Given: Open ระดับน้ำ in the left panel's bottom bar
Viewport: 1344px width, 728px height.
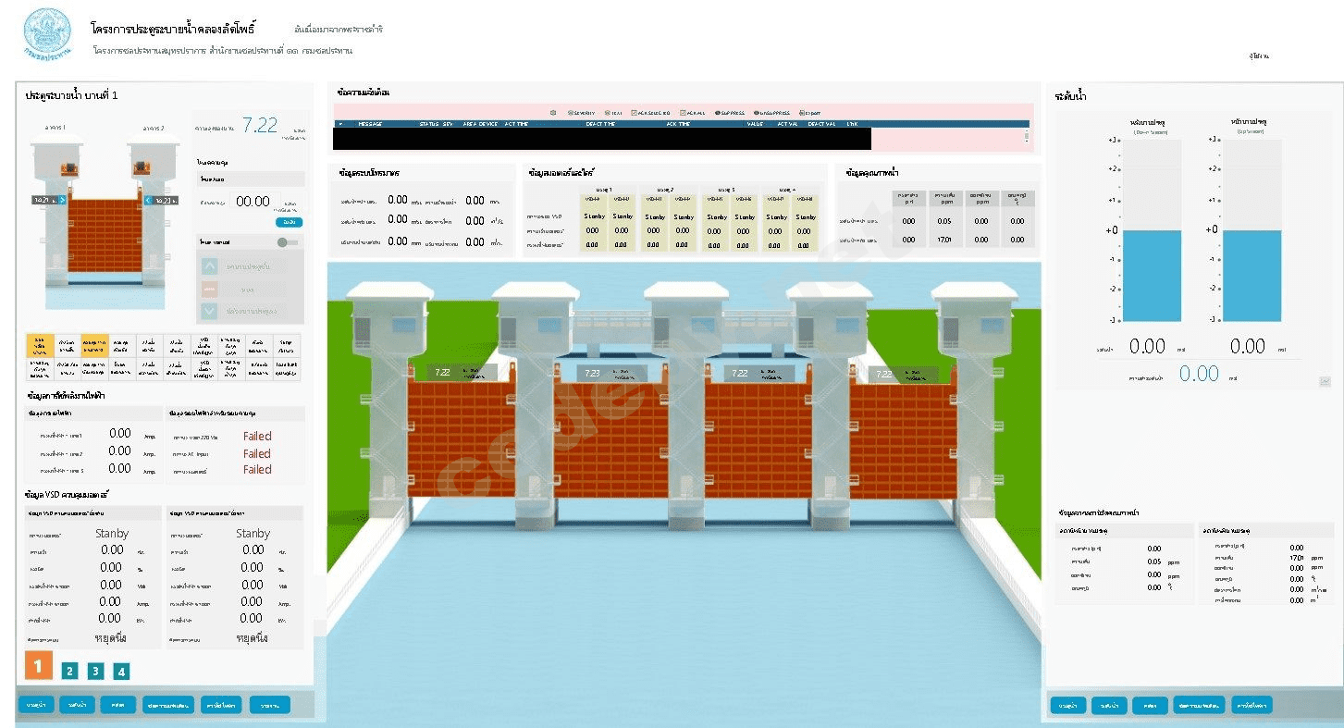Looking at the screenshot, I should 76,705.
